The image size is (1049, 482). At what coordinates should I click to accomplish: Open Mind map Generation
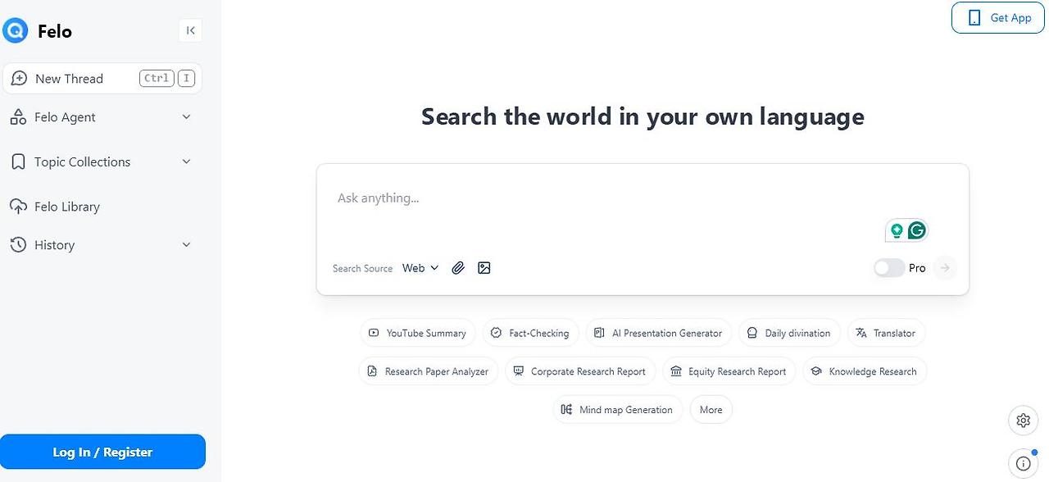pos(618,410)
